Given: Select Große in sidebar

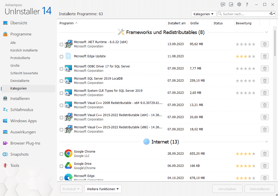Looking at the screenshot, I should pyautogui.click(x=15, y=66).
